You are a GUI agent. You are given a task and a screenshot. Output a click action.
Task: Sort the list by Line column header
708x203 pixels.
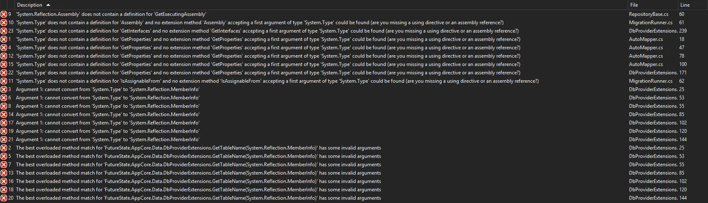(685, 5)
